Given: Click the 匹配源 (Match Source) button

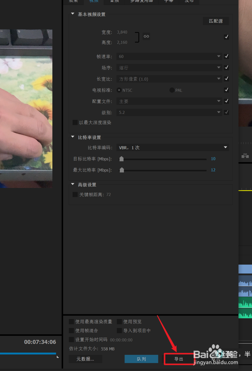Looking at the screenshot, I should [x=216, y=21].
